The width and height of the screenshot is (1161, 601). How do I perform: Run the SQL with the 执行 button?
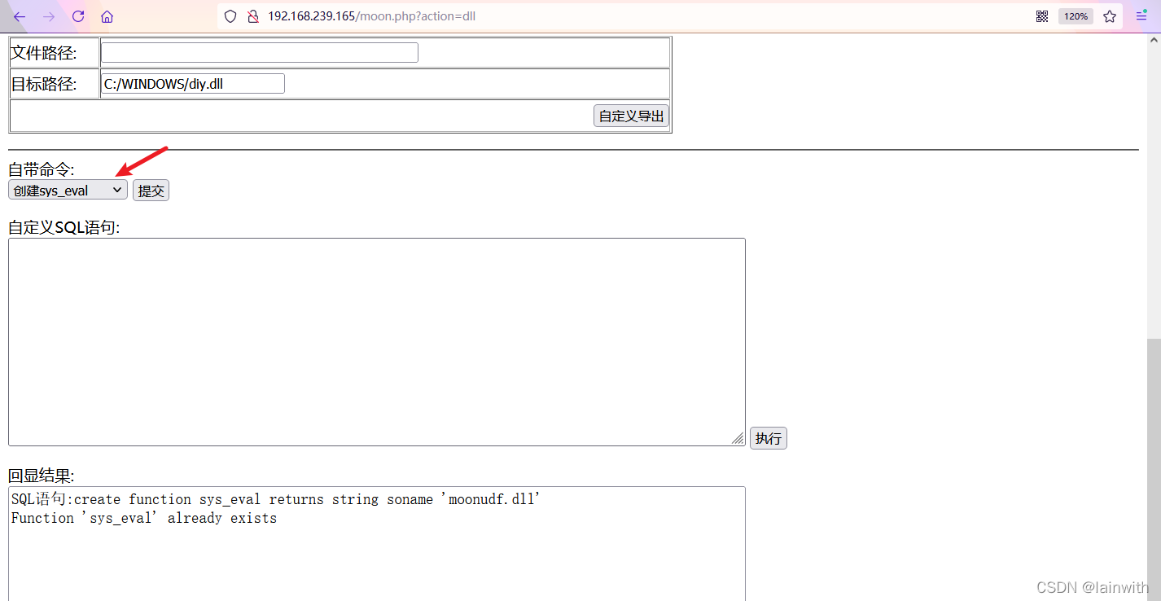tap(769, 439)
